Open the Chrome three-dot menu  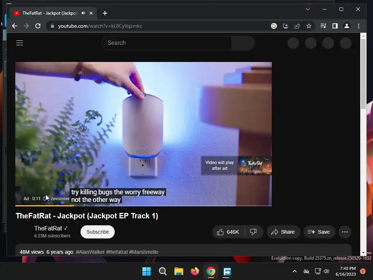pyautogui.click(x=358, y=26)
